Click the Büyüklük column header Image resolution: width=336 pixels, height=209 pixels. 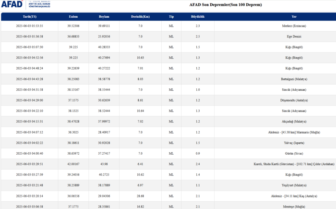pyautogui.click(x=198, y=17)
